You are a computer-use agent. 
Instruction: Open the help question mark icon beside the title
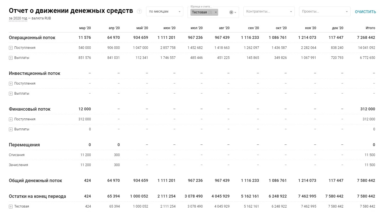[x=139, y=11]
